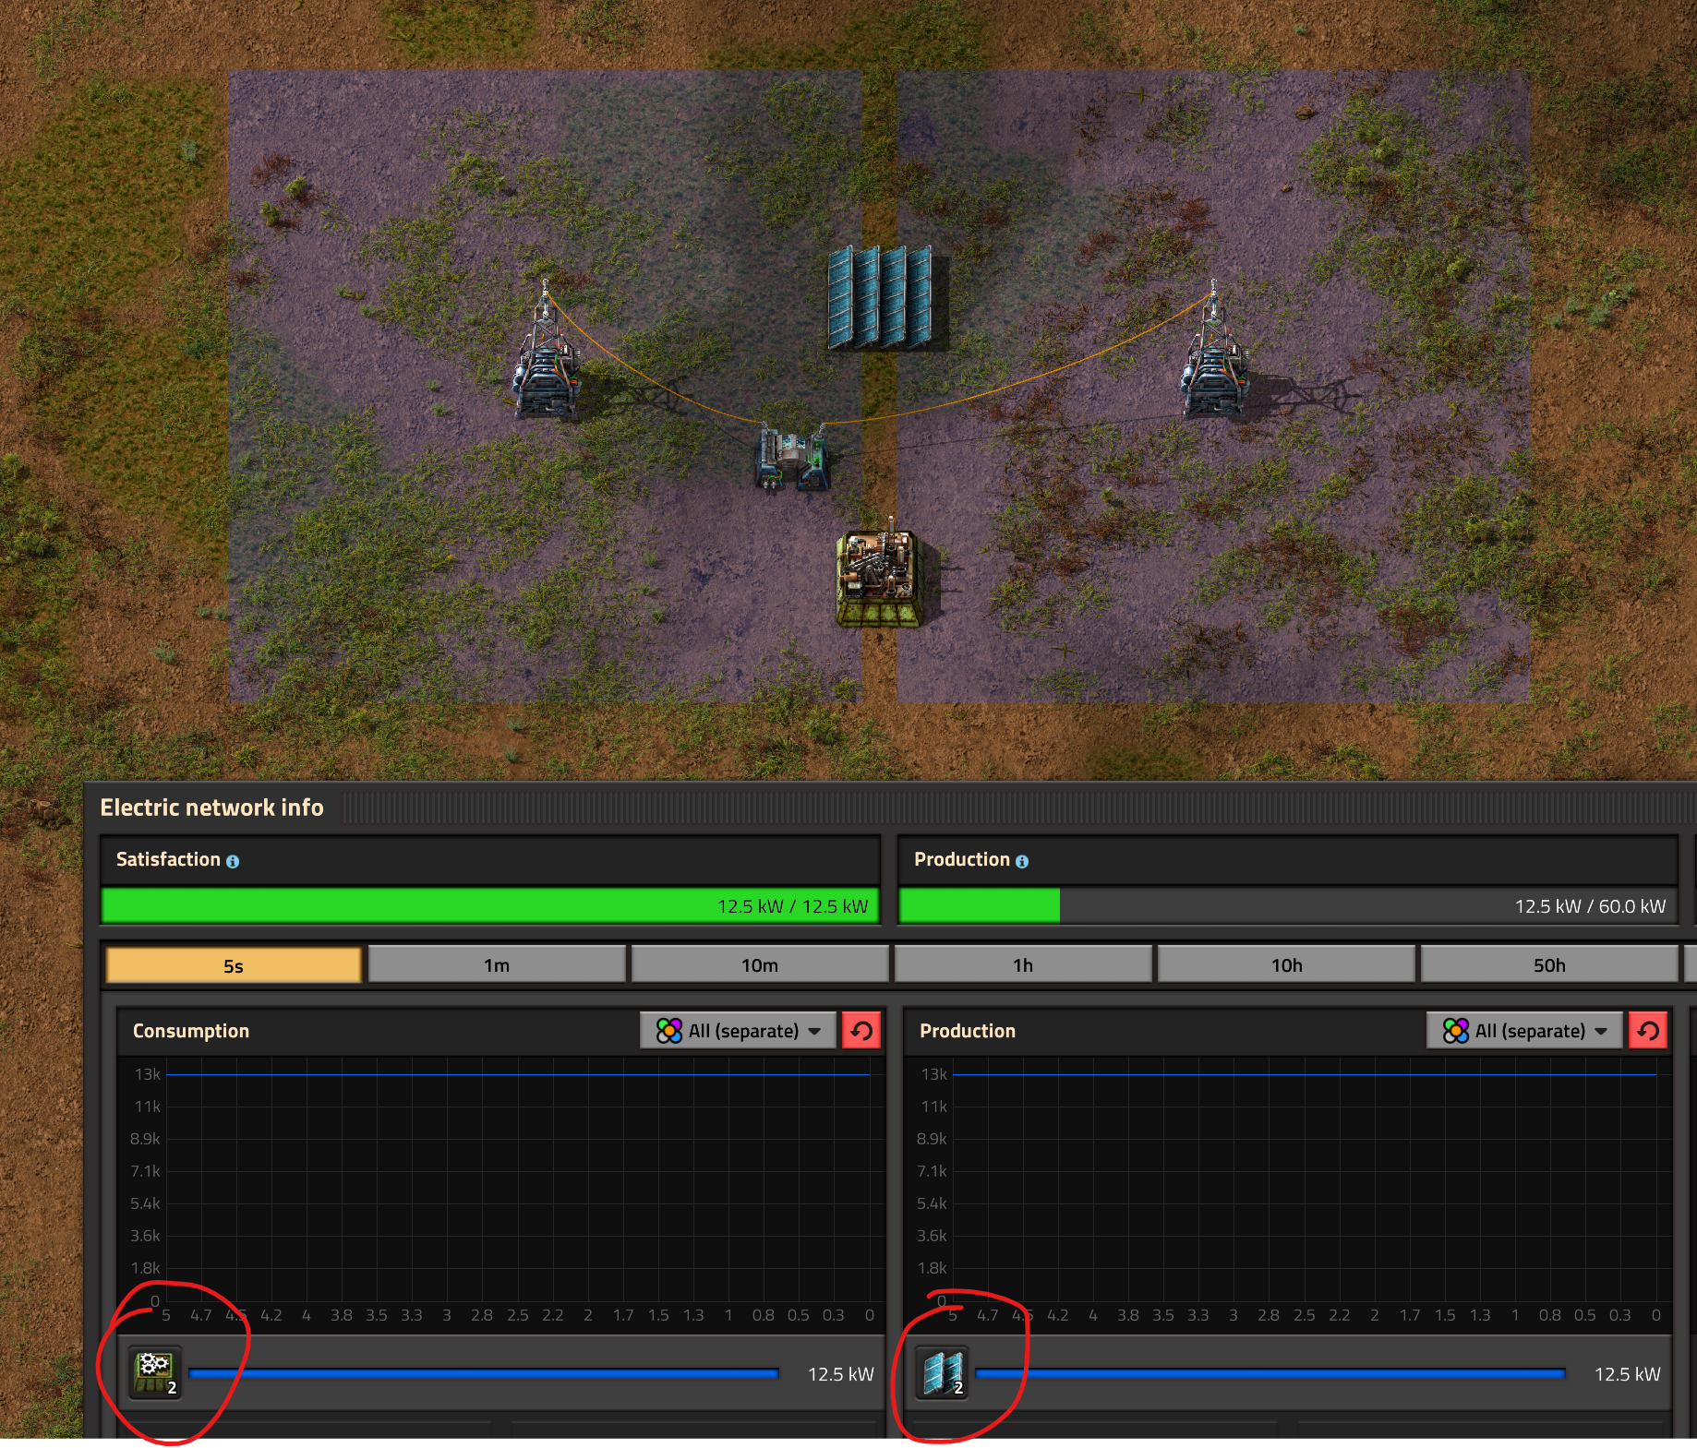Click the top Production header info icon
1697x1448 pixels.
click(x=1022, y=861)
